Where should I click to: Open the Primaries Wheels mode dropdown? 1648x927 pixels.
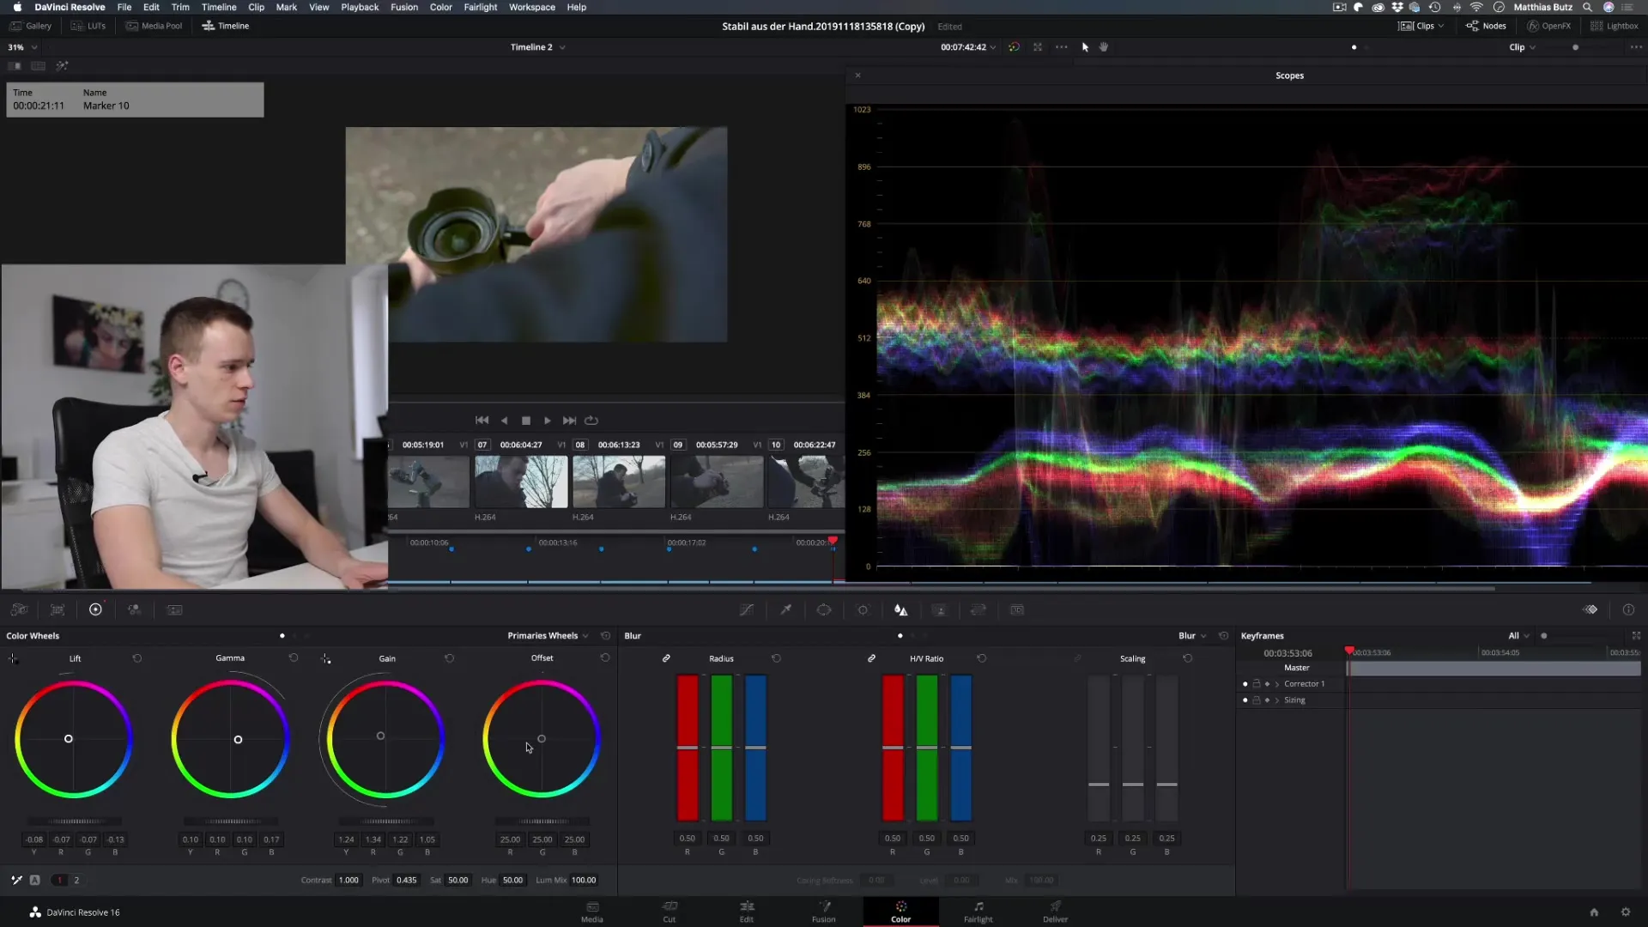coord(548,636)
